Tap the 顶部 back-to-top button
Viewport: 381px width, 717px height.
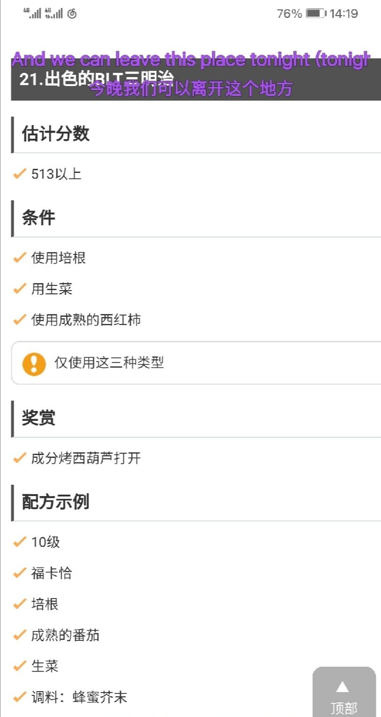(x=344, y=693)
